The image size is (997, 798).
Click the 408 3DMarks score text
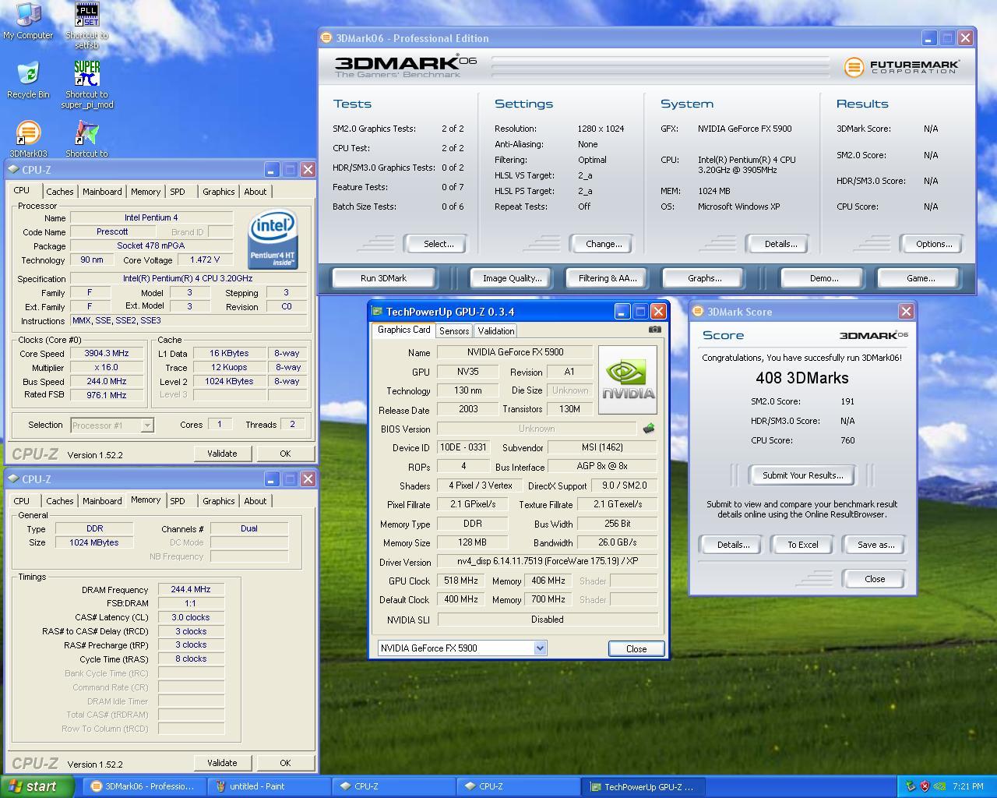tap(802, 378)
